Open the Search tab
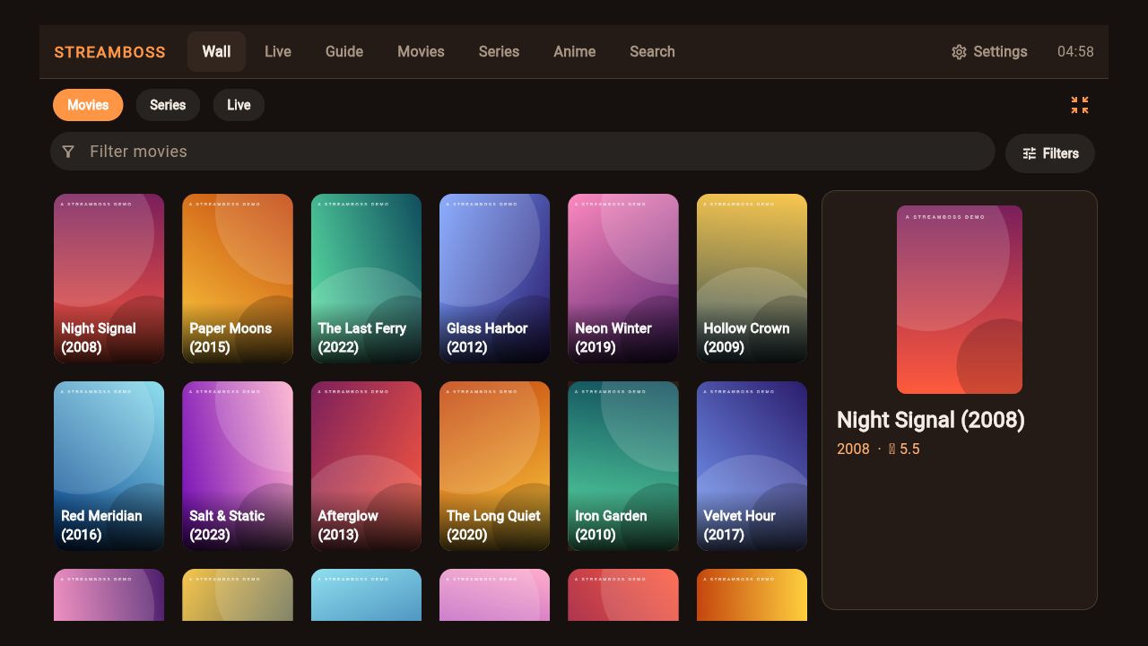The width and height of the screenshot is (1148, 646). coord(652,52)
